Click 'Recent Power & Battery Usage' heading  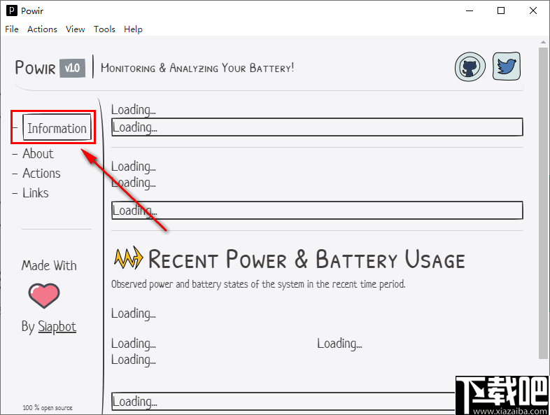pyautogui.click(x=306, y=260)
